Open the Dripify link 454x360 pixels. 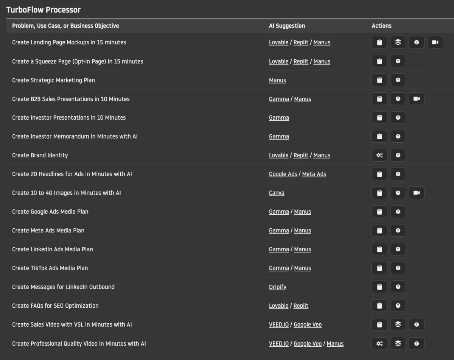278,287
